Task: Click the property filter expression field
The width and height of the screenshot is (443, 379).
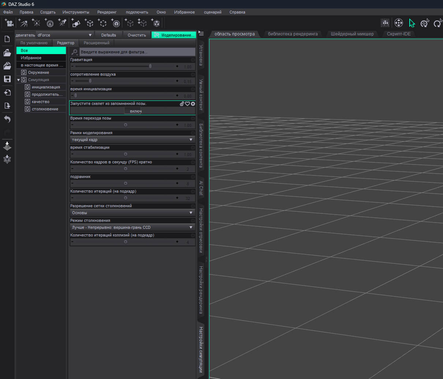Action: [x=137, y=52]
